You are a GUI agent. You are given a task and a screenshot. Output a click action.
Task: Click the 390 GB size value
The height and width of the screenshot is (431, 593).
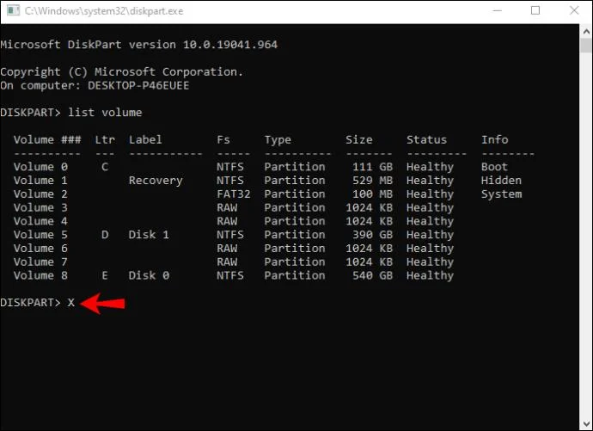(x=372, y=235)
